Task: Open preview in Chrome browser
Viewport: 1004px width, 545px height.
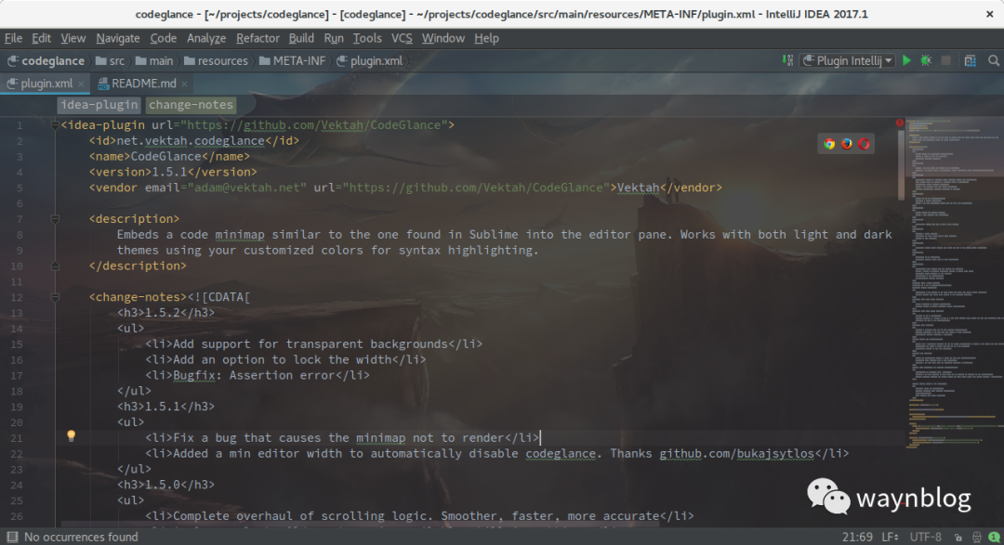Action: pyautogui.click(x=829, y=144)
